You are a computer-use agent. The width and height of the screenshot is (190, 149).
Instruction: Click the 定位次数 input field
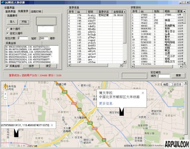click(23, 38)
